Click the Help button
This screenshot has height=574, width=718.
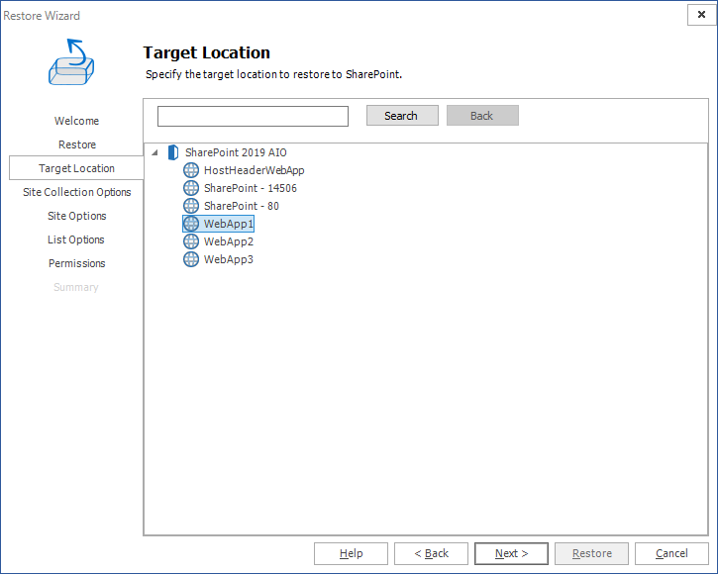click(x=351, y=554)
